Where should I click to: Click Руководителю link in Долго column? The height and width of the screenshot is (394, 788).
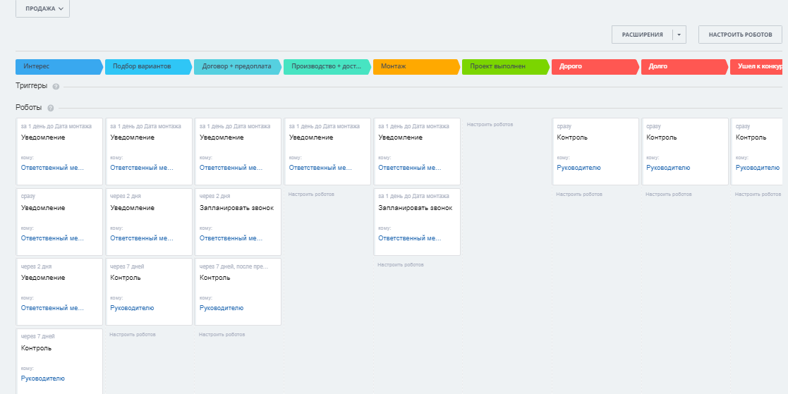tap(668, 168)
